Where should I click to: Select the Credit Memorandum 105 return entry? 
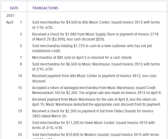pyautogui.click(x=95, y=90)
